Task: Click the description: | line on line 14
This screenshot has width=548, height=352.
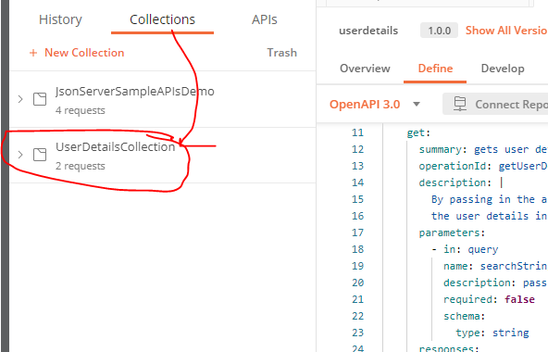Action: coord(461,182)
